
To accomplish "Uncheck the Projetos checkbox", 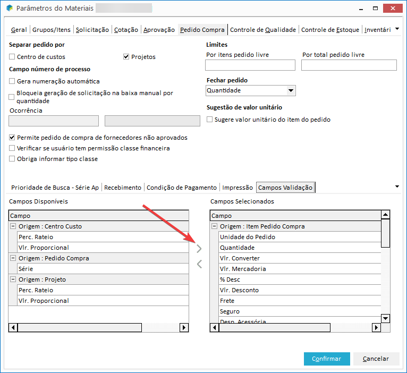I will (126, 57).
